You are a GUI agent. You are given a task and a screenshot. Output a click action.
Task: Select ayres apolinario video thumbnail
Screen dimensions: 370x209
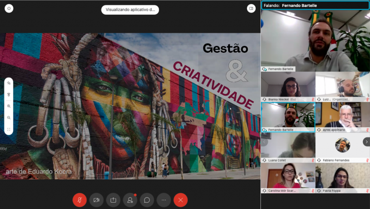[x=343, y=117]
